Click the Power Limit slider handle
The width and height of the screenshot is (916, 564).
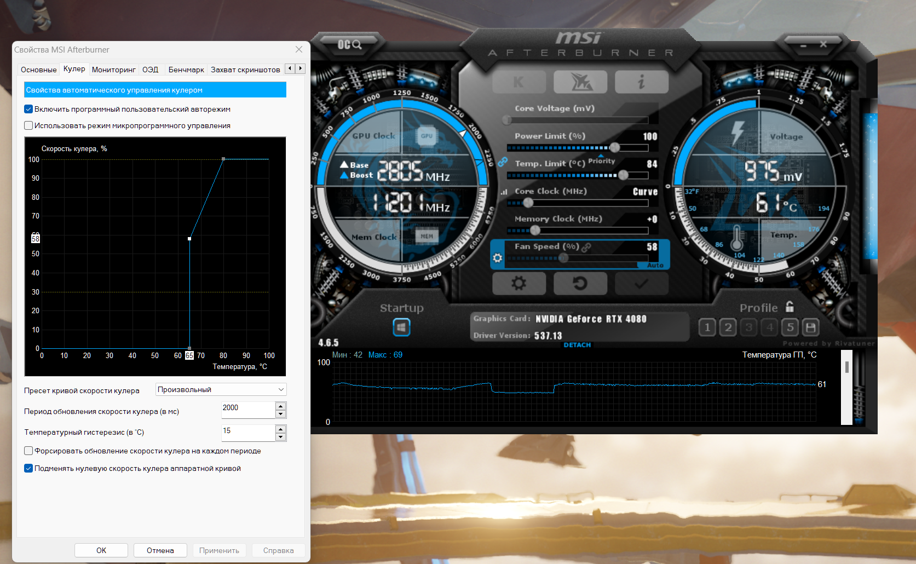615,147
